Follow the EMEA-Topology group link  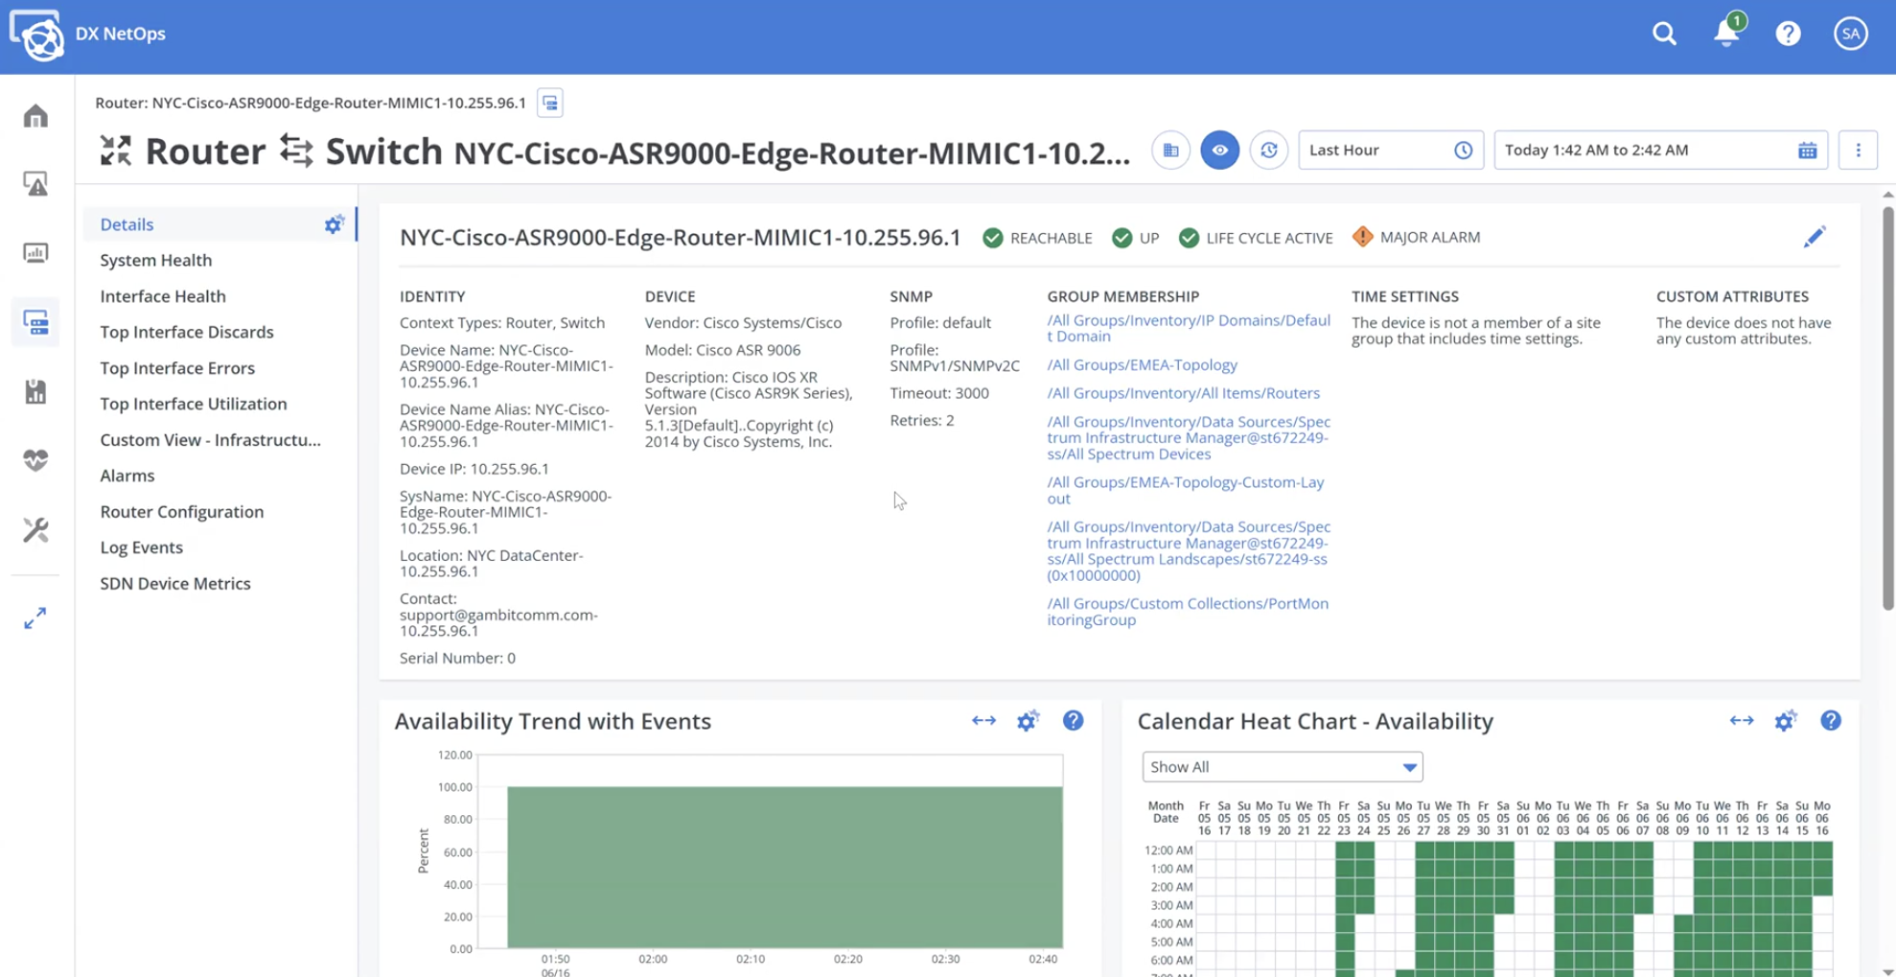coord(1142,364)
